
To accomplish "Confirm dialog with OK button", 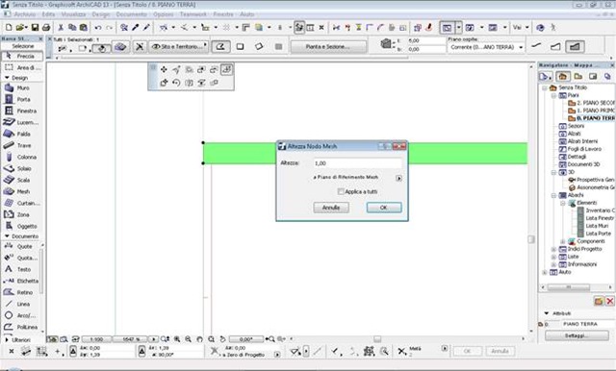I will (384, 208).
